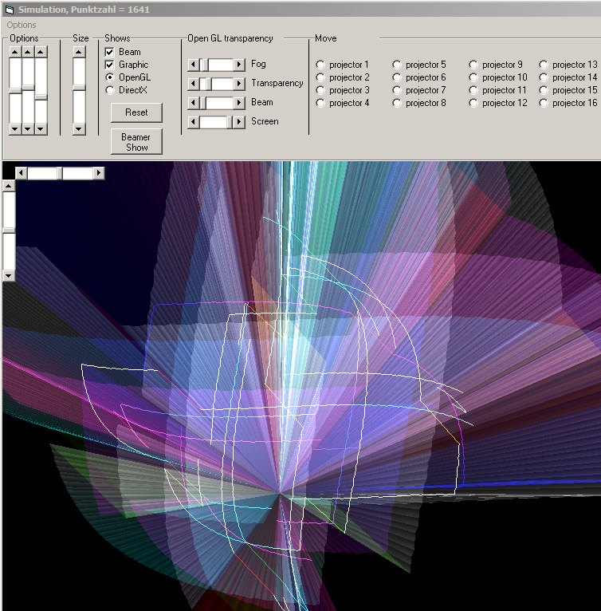Click the Beamer Show button

(x=136, y=142)
